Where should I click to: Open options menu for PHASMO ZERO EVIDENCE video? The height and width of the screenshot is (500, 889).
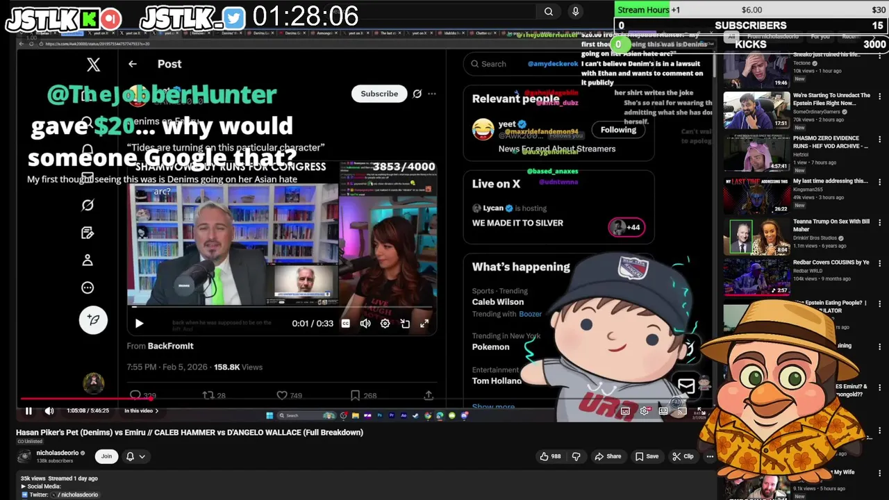(880, 140)
